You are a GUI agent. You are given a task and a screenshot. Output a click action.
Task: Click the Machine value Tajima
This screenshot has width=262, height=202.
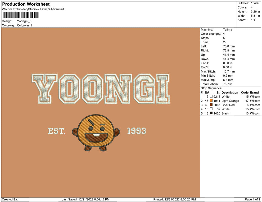[x=227, y=29]
